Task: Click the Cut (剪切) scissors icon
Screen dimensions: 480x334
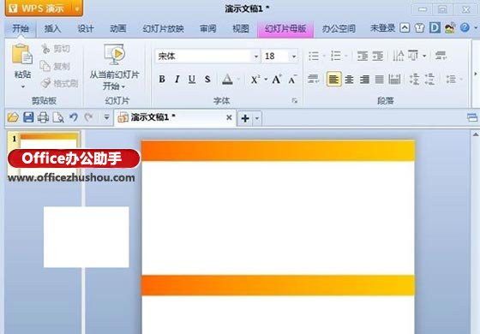Action: [46, 49]
